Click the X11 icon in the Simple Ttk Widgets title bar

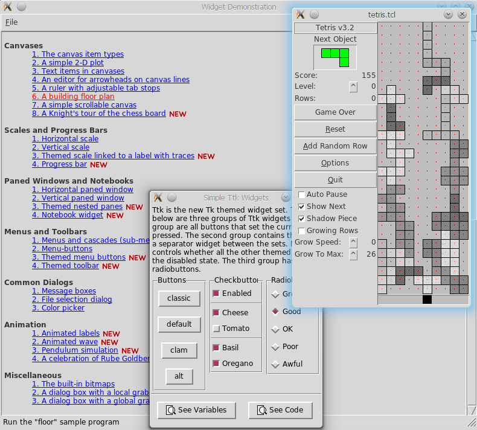coord(158,197)
